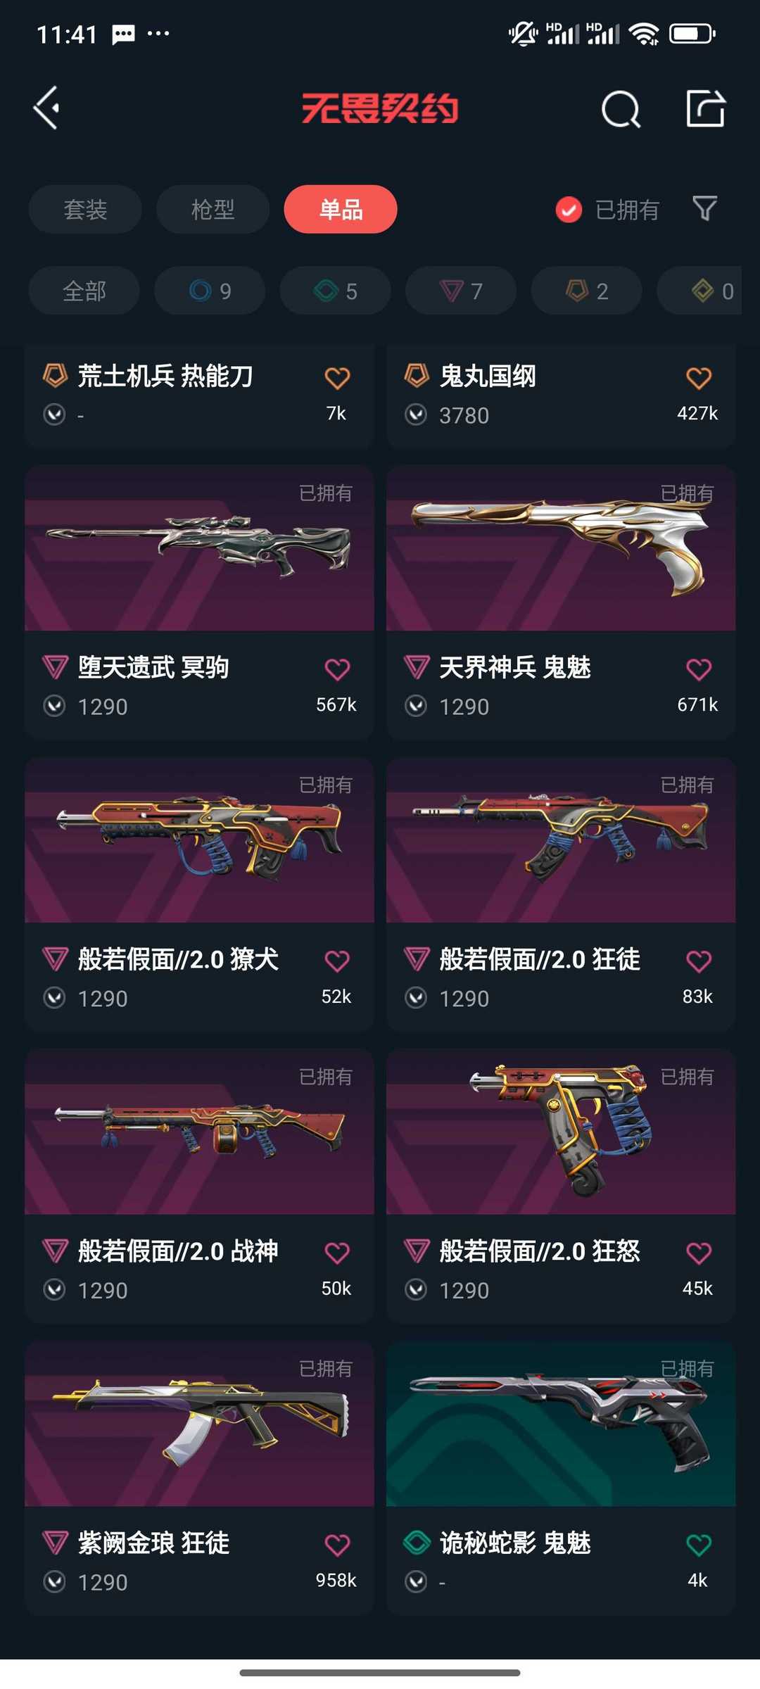Open search with the magnifier icon
Viewport: 760px width, 1689px height.
tap(621, 109)
